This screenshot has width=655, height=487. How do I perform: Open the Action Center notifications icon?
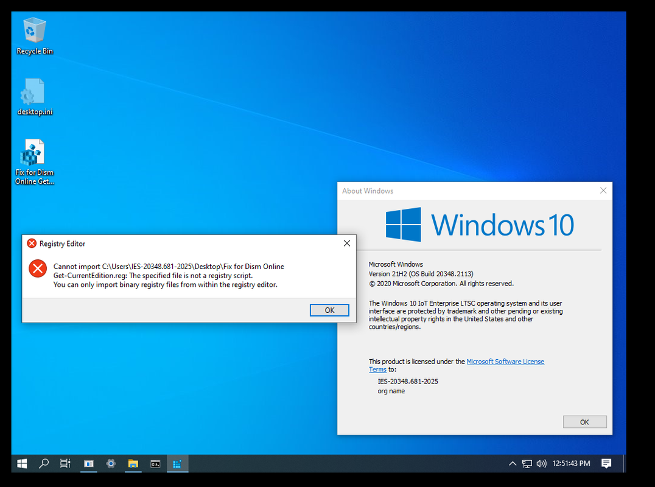[606, 464]
